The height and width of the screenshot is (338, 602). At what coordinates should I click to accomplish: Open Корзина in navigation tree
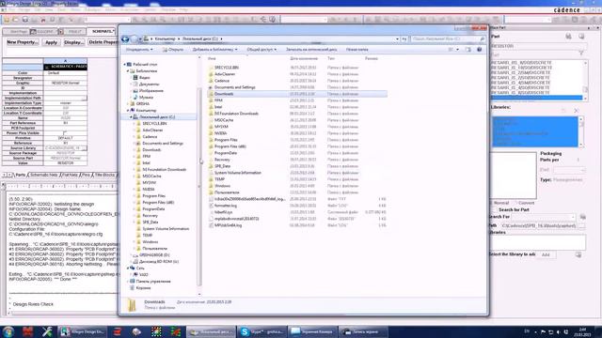pyautogui.click(x=143, y=288)
